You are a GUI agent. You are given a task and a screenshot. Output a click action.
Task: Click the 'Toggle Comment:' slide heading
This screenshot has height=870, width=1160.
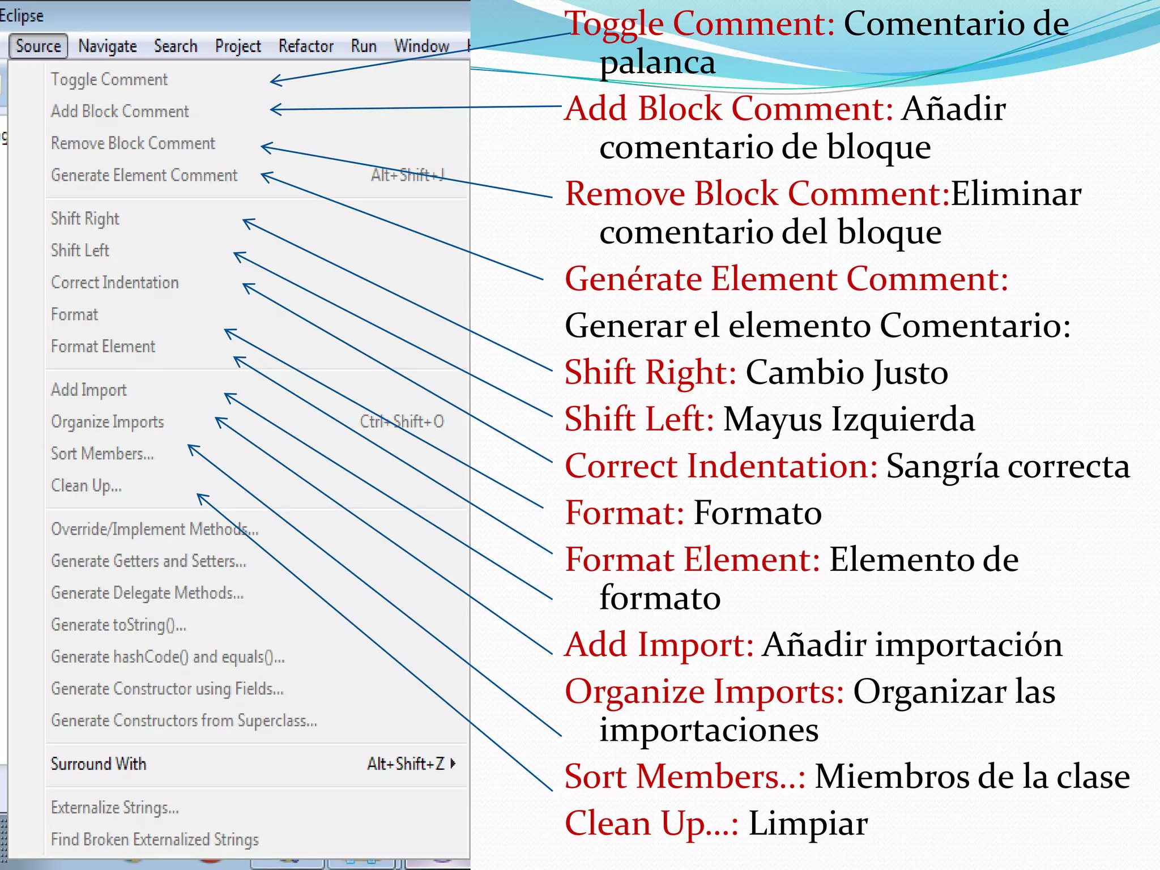(700, 25)
